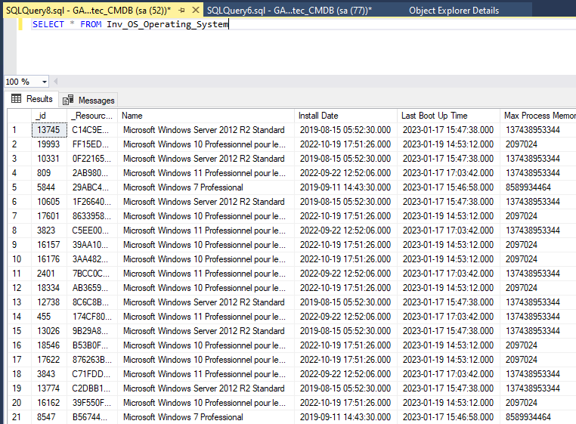Click _id cell 16162
576x424 pixels.
[x=49, y=403]
